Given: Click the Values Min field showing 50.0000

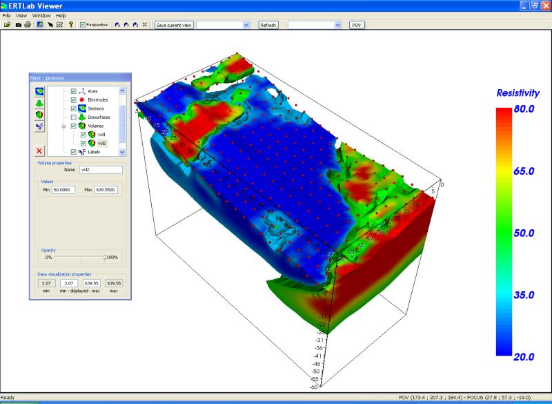Looking at the screenshot, I should coord(63,189).
